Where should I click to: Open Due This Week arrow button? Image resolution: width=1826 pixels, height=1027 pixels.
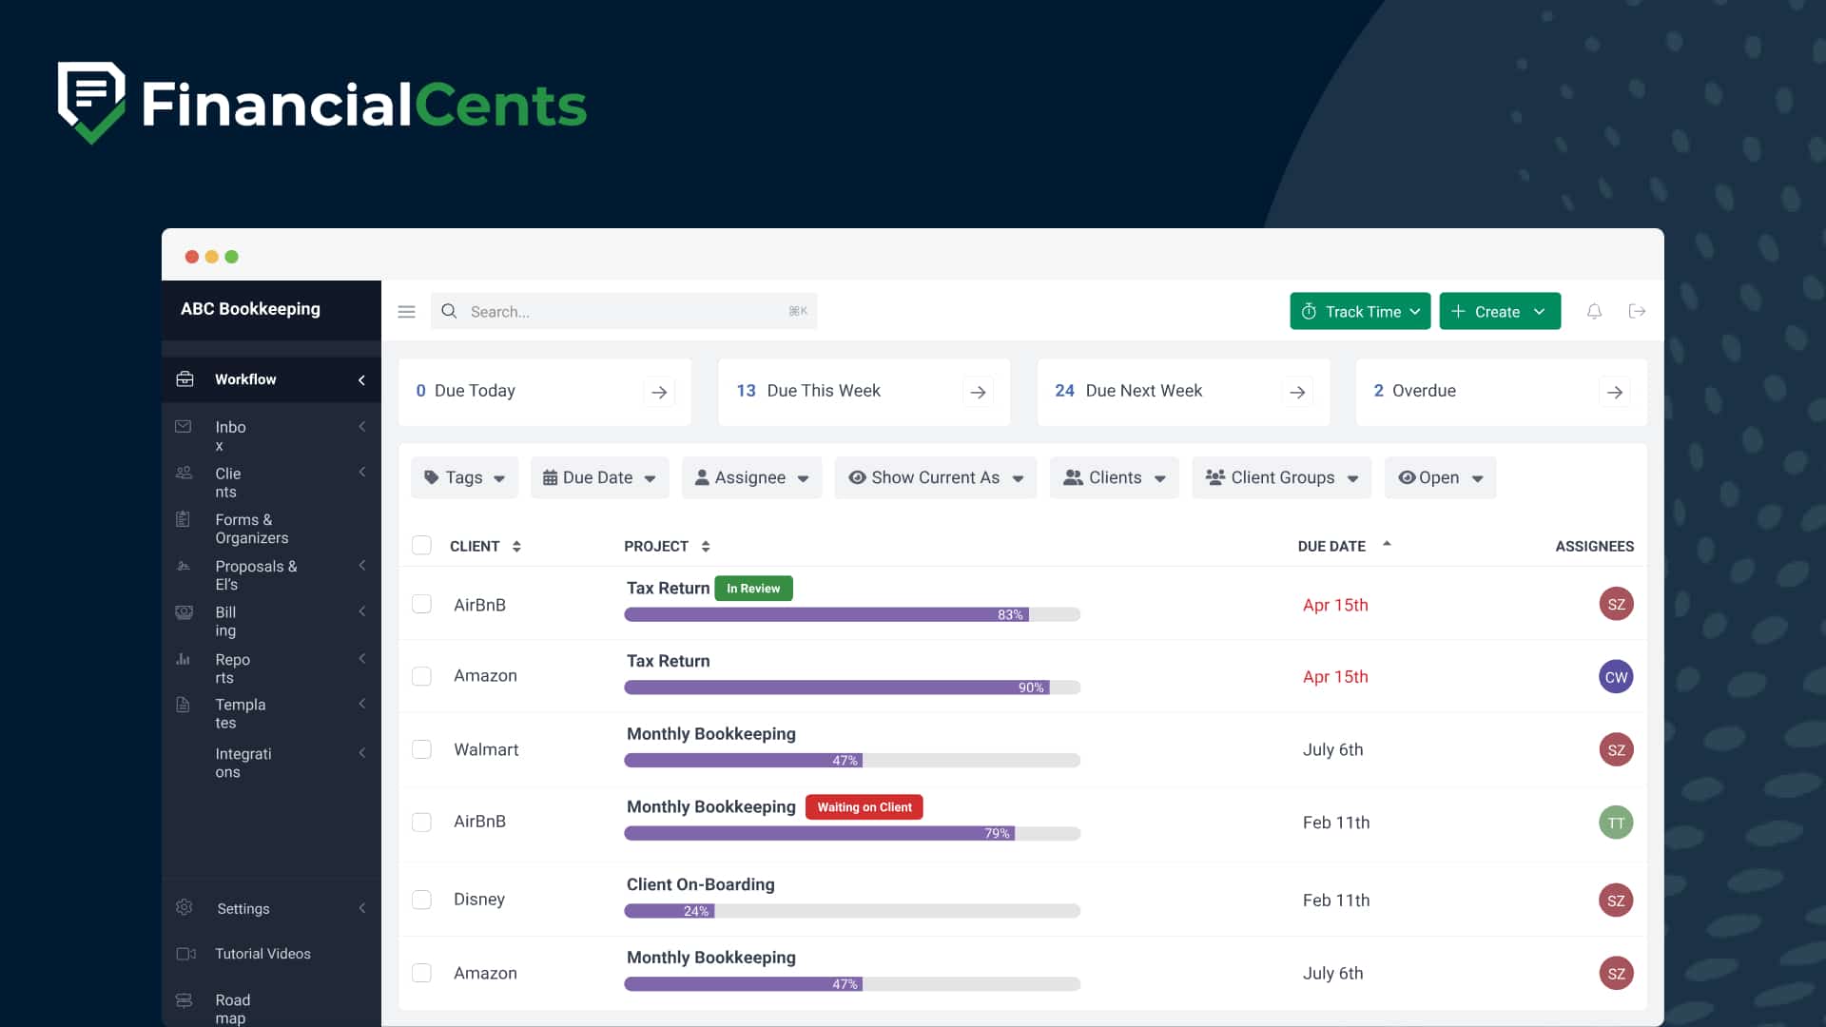point(978,392)
